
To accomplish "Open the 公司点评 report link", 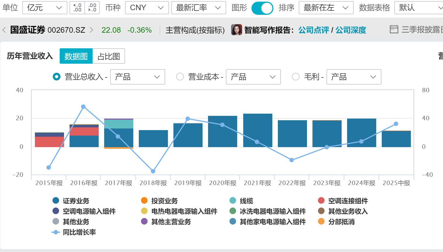I will (x=314, y=30).
